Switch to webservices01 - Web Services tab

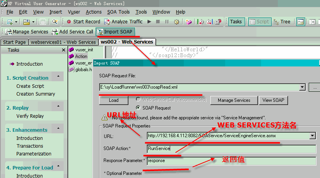click(x=63, y=42)
